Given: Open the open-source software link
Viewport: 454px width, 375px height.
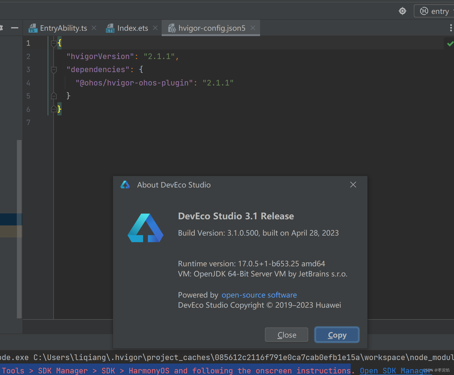Looking at the screenshot, I should click(259, 295).
